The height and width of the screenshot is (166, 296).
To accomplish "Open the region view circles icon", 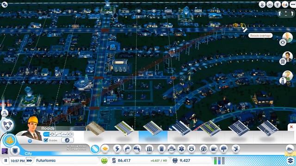I will click(7, 125).
